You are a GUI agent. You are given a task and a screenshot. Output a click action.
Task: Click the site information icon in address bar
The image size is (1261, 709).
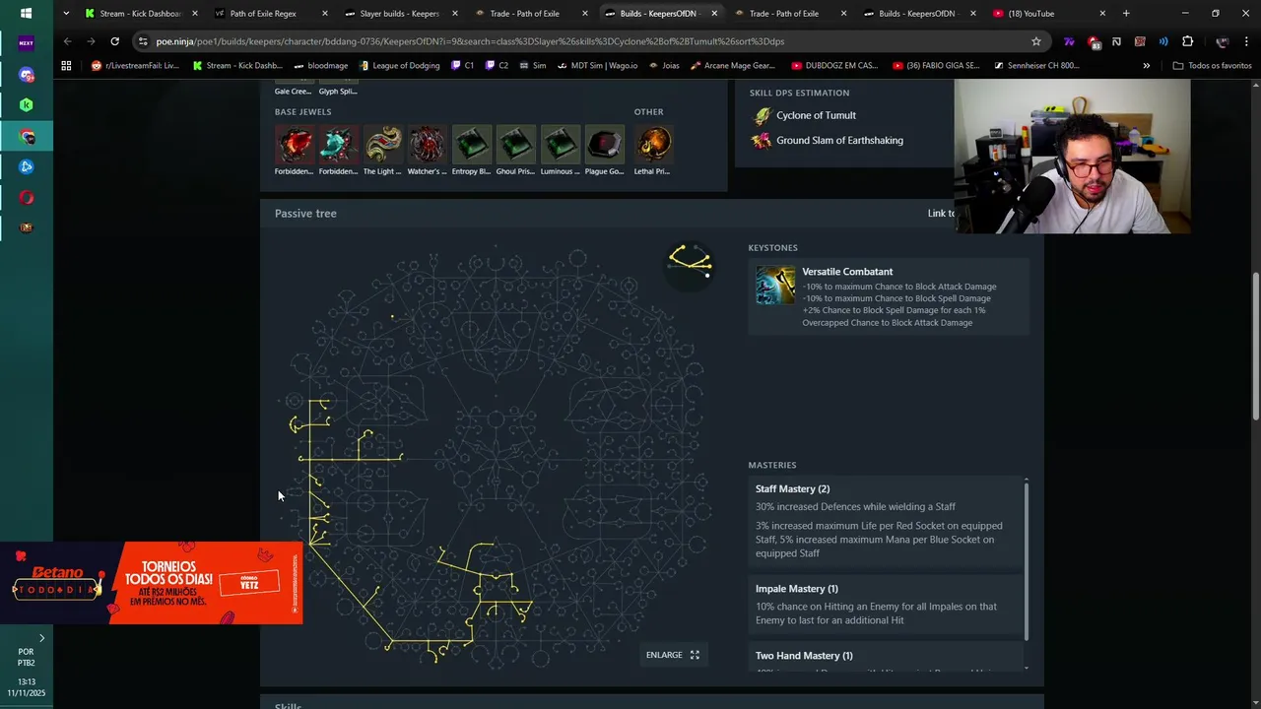coord(144,41)
